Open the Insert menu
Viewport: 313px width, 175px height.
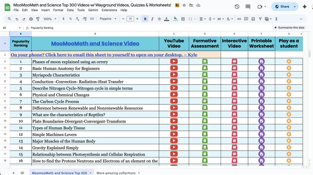click(x=45, y=10)
